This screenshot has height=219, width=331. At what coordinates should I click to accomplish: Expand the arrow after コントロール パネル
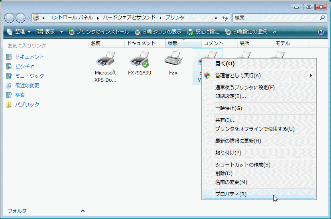98,18
